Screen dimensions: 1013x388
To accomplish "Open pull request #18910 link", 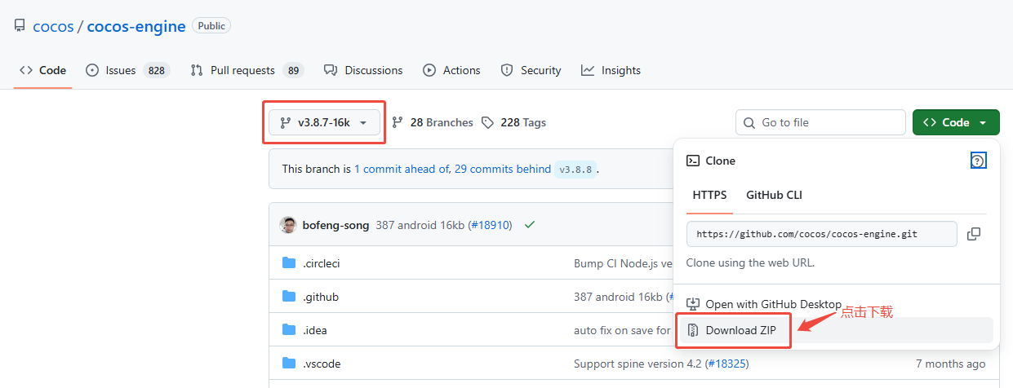I will tap(490, 225).
